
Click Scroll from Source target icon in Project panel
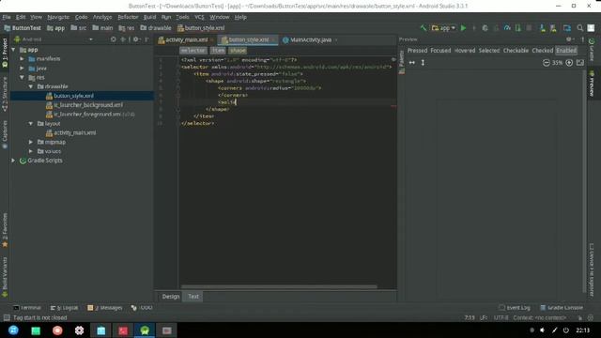coord(113,39)
